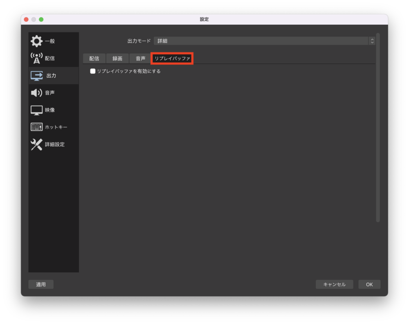Select the 映像 display icon
409x324 pixels.
pyautogui.click(x=36, y=110)
